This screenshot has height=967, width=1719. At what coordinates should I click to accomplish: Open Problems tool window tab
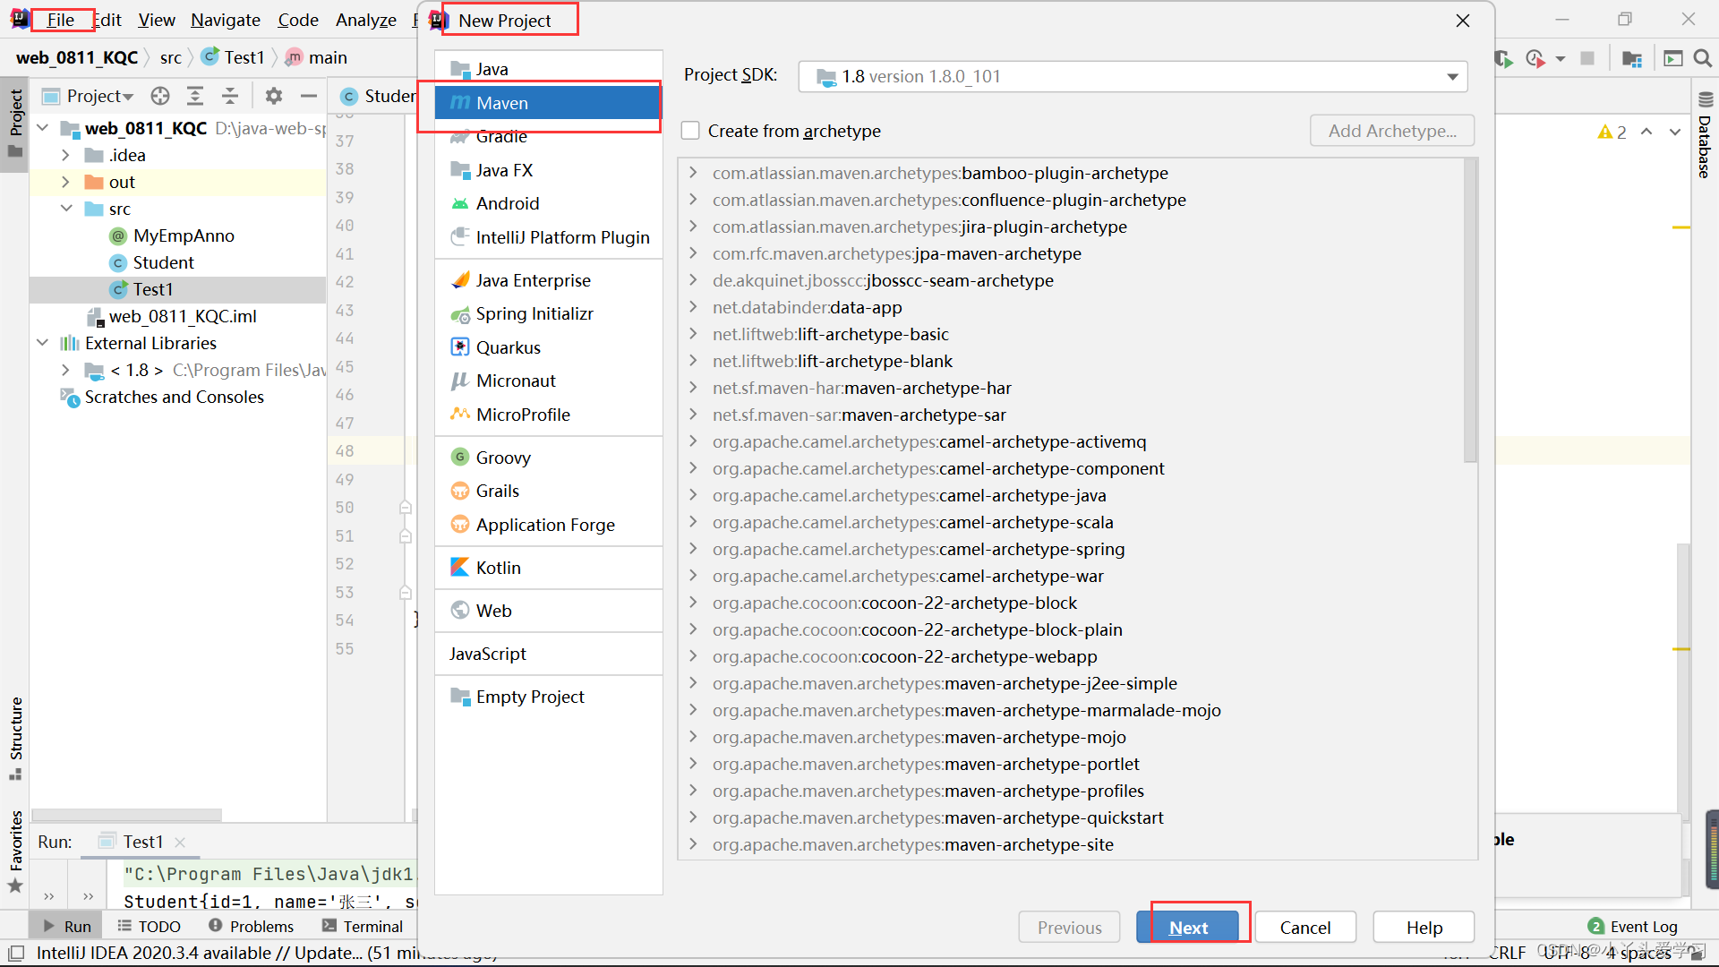pyautogui.click(x=252, y=926)
